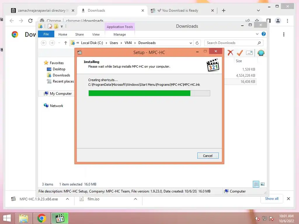Click the orange checkmark icon in the explorer toolbar
The width and height of the screenshot is (299, 224).
[x=240, y=53]
